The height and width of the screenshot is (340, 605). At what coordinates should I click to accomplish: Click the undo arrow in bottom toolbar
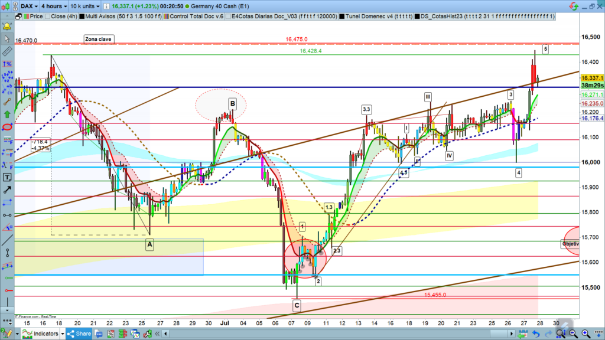pyautogui.click(x=536, y=334)
